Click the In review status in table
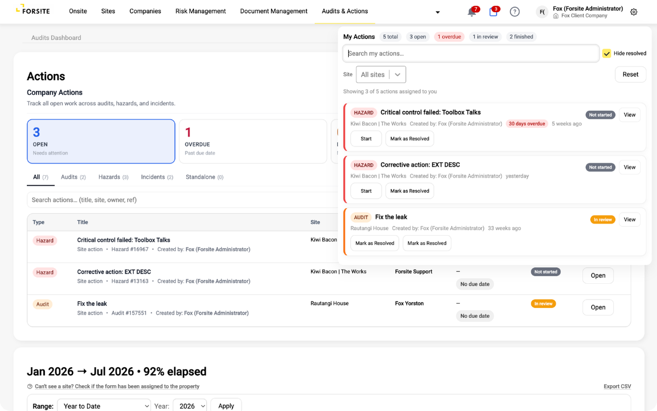 [543, 304]
